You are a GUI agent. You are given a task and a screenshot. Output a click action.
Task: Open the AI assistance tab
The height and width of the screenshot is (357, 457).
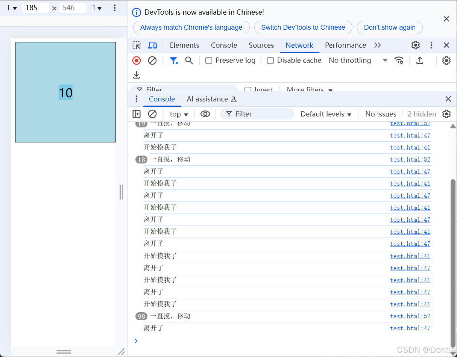coord(208,99)
